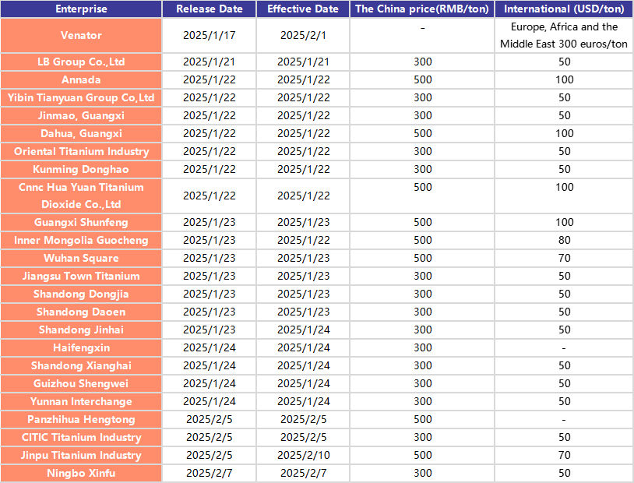Viewport: 634px width, 483px height.
Task: Click LB Group's release date 2025/1/21
Action: tap(209, 62)
